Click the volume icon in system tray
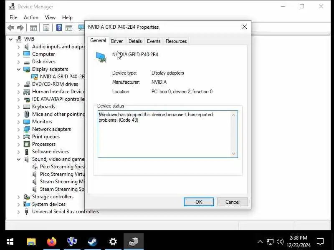The height and width of the screenshot is (250, 334). point(280,242)
